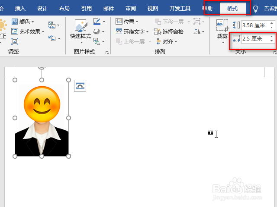Switch to the 审阅 Review tab
Viewport: 277px width, 207px height.
pos(131,8)
